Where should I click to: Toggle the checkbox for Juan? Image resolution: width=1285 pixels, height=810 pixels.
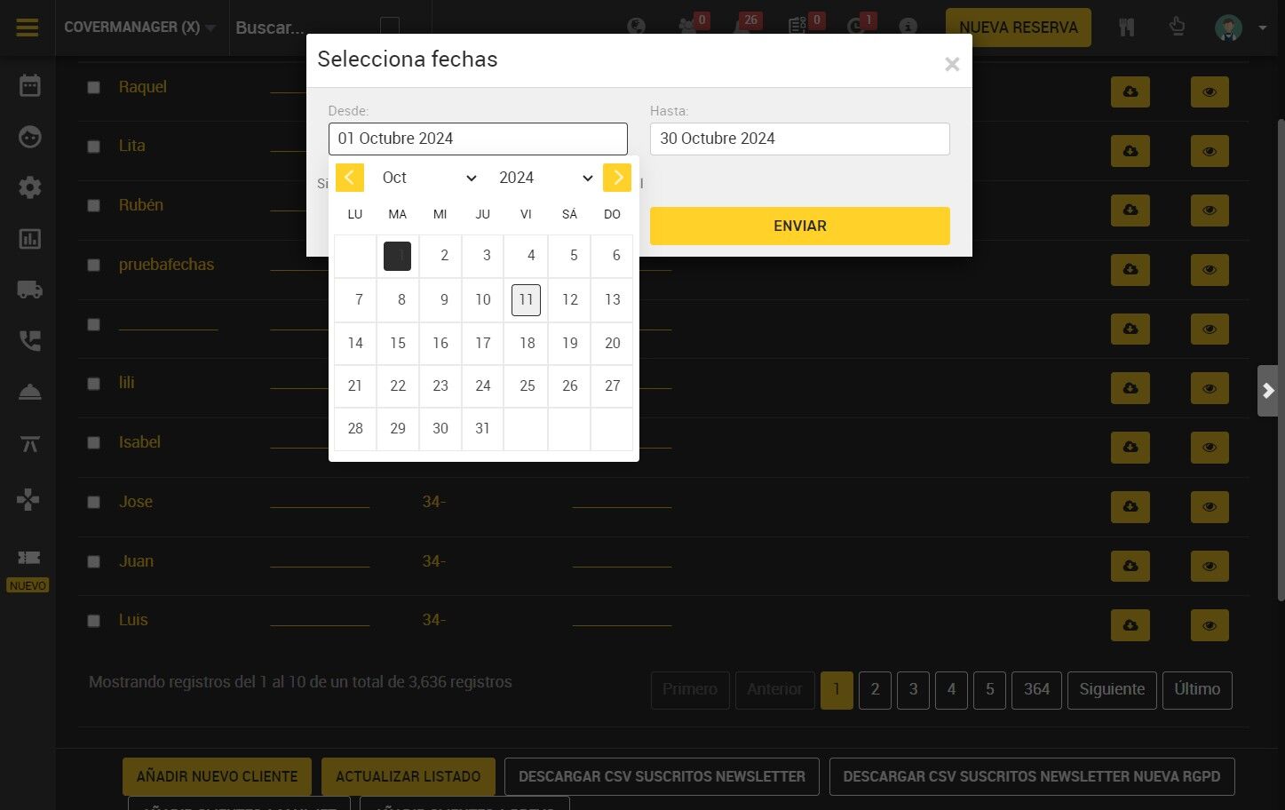tap(93, 561)
